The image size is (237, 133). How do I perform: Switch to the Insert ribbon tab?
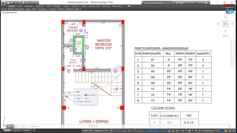[x=20, y=6]
